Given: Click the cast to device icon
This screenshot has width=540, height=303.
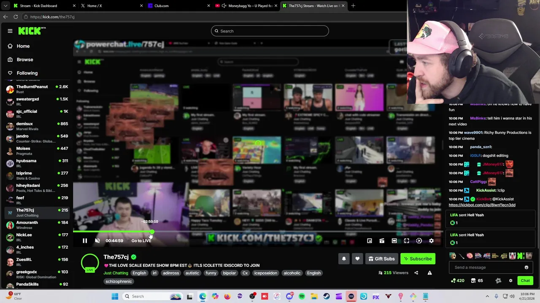Looking at the screenshot, I should (x=382, y=241).
